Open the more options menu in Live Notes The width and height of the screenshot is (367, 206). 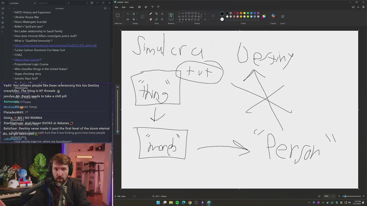pyautogui.click(x=109, y=9)
